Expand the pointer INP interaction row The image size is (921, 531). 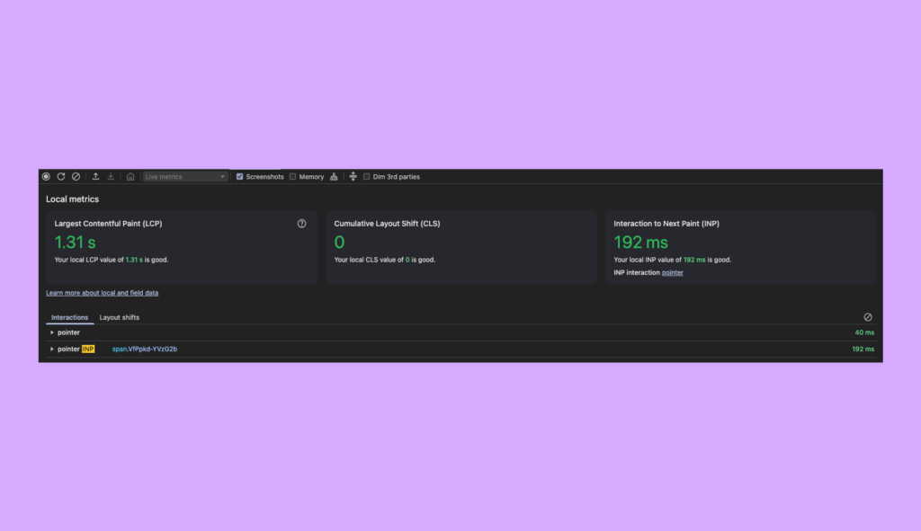click(x=53, y=349)
